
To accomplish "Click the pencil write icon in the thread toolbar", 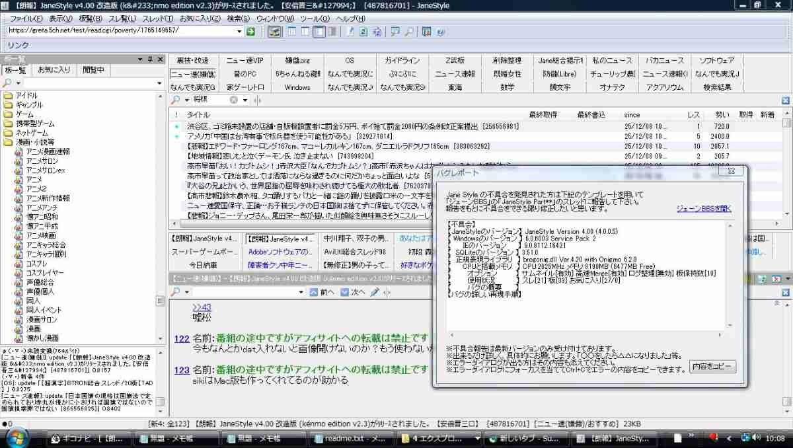I will coord(374,292).
